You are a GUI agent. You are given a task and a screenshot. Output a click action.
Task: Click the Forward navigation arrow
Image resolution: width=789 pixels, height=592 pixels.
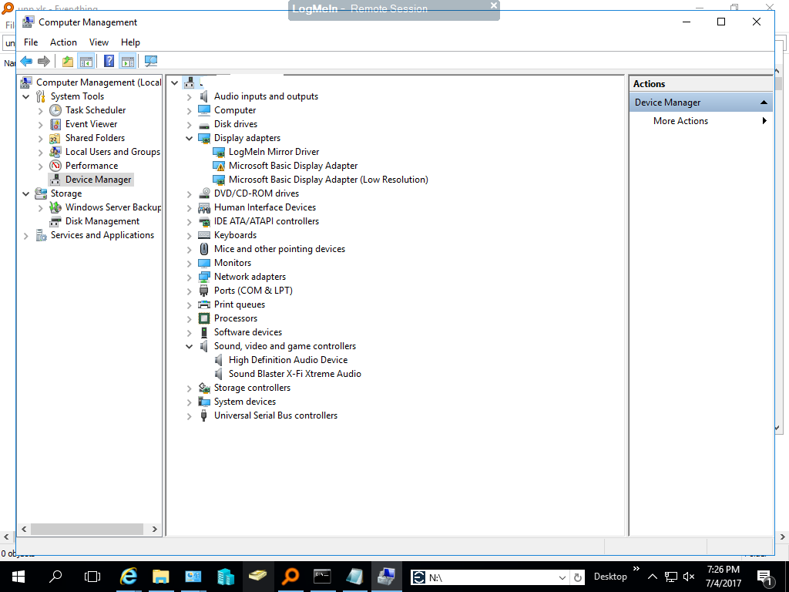44,61
